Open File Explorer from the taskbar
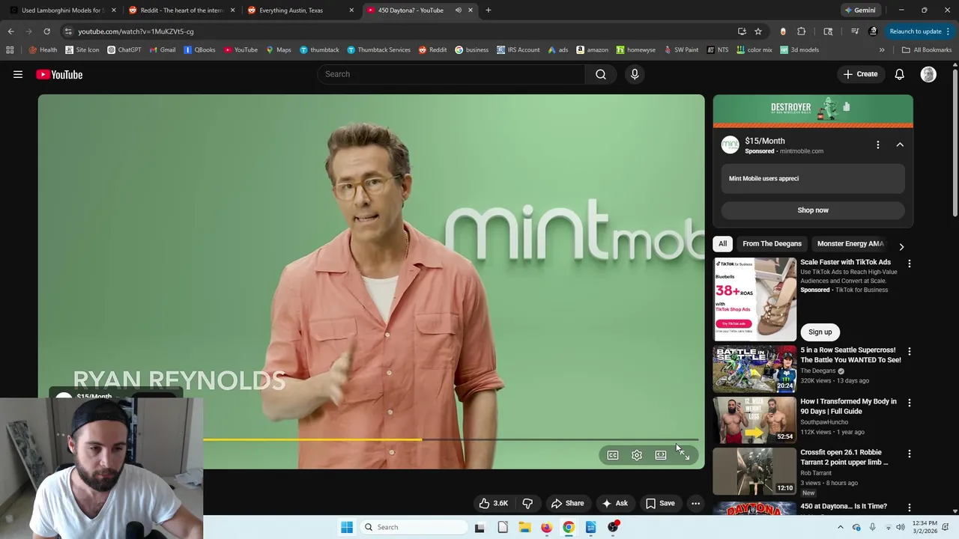 click(x=524, y=527)
